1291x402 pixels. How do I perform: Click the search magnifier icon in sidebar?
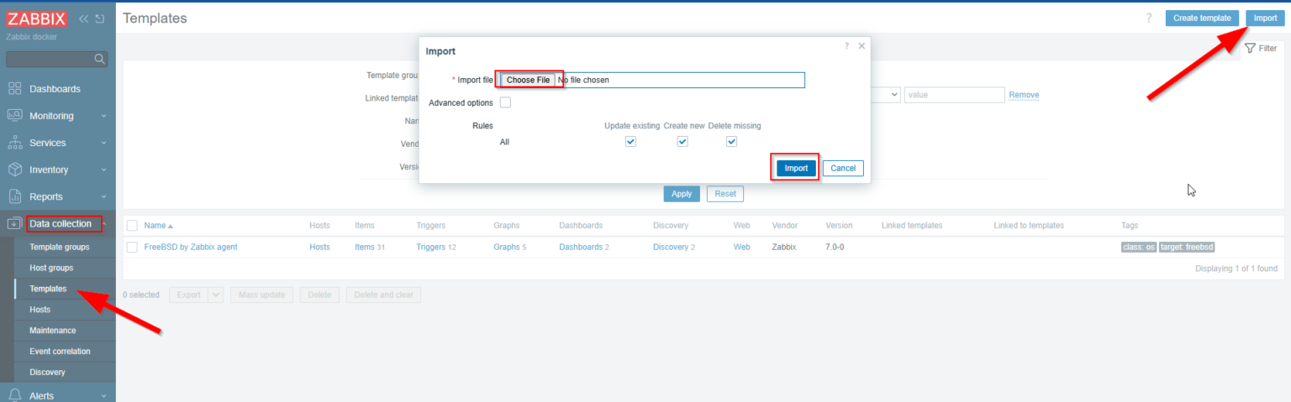point(99,59)
